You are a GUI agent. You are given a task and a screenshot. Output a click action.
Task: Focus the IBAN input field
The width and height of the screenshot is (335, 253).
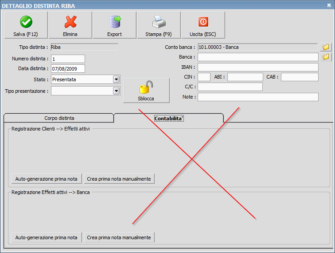click(258, 67)
